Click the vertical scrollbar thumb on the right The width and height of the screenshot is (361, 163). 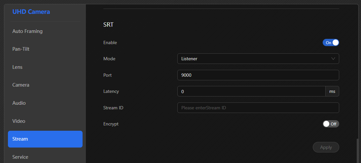coord(358,150)
